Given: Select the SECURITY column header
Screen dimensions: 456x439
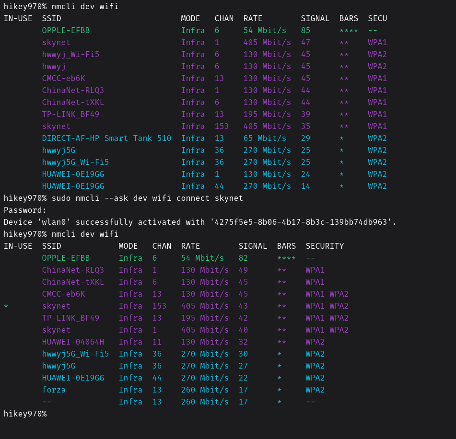Looking at the screenshot, I should [325, 246].
